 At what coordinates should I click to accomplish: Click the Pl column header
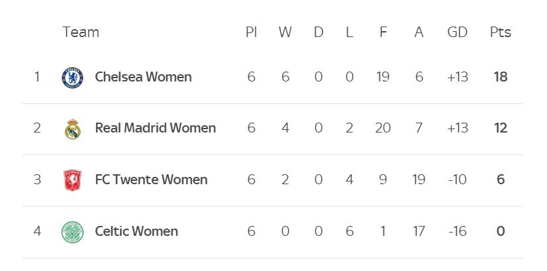[251, 32]
